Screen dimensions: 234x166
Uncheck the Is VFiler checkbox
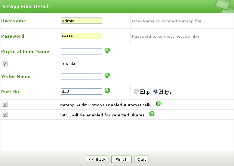pos(5,64)
